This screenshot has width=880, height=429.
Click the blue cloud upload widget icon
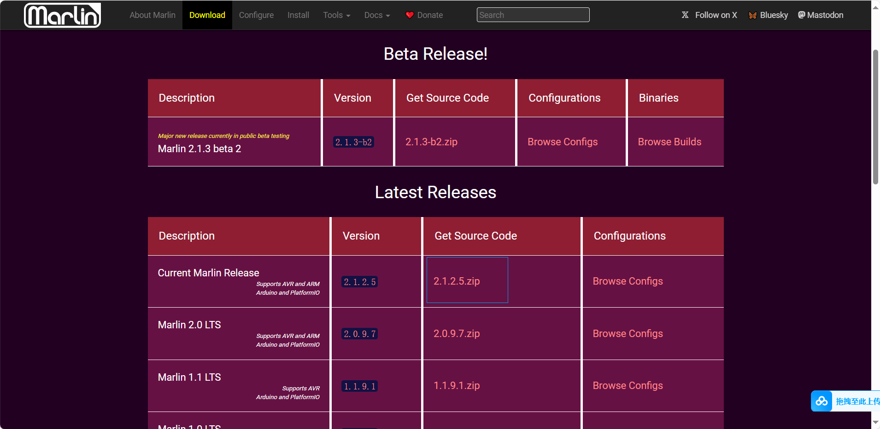[x=821, y=401]
